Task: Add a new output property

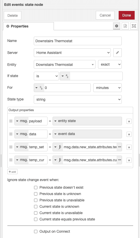Action: click(x=12, y=172)
